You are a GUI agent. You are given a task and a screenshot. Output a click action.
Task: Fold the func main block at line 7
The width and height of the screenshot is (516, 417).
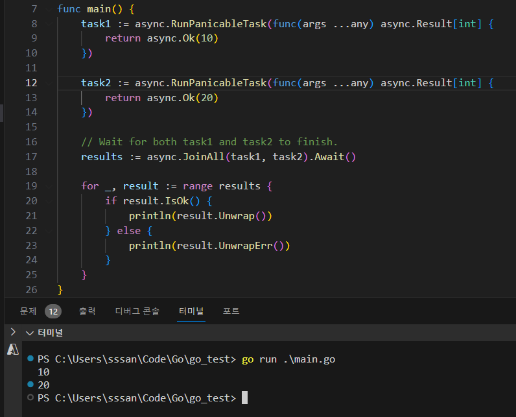pyautogui.click(x=49, y=9)
